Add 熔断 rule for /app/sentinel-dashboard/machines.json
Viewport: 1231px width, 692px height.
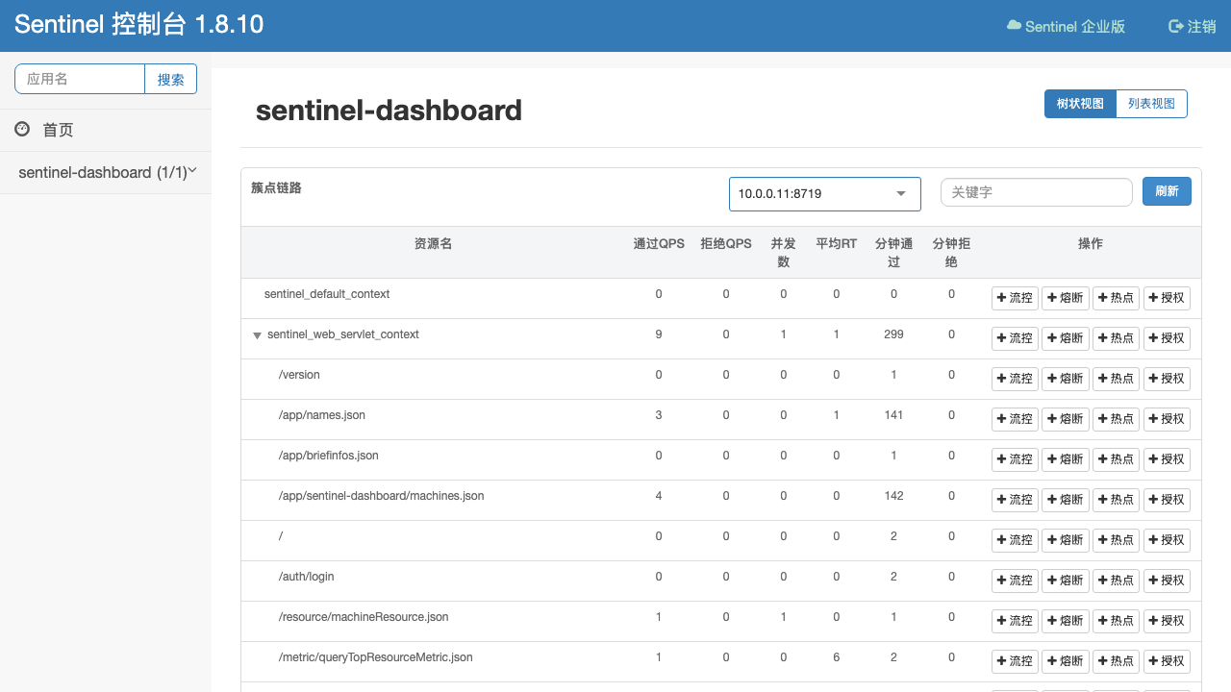[1066, 500]
